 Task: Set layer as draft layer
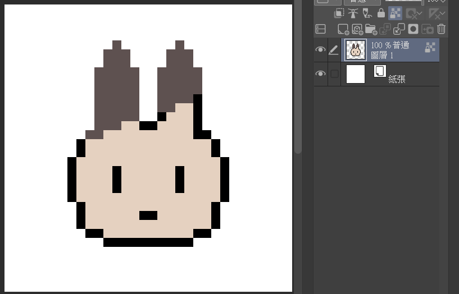[x=367, y=13]
